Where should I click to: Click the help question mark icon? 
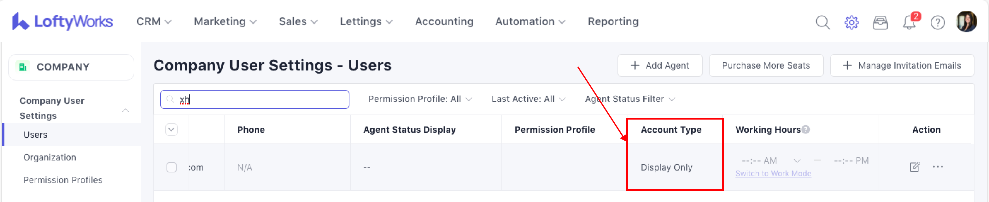tap(938, 22)
